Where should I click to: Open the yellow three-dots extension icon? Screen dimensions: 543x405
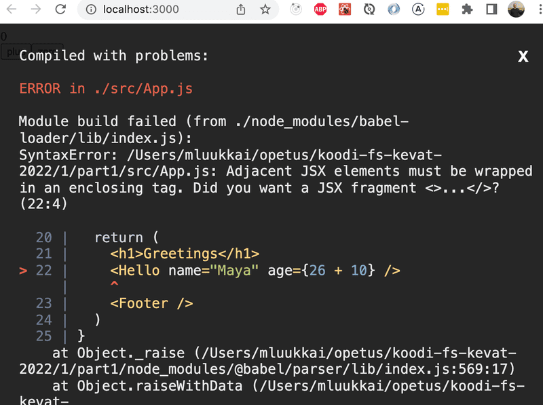tap(443, 9)
